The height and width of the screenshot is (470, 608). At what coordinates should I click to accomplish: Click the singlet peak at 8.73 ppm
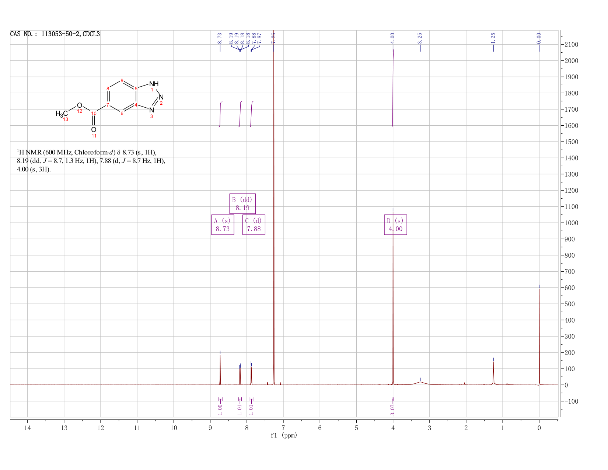pos(220,370)
